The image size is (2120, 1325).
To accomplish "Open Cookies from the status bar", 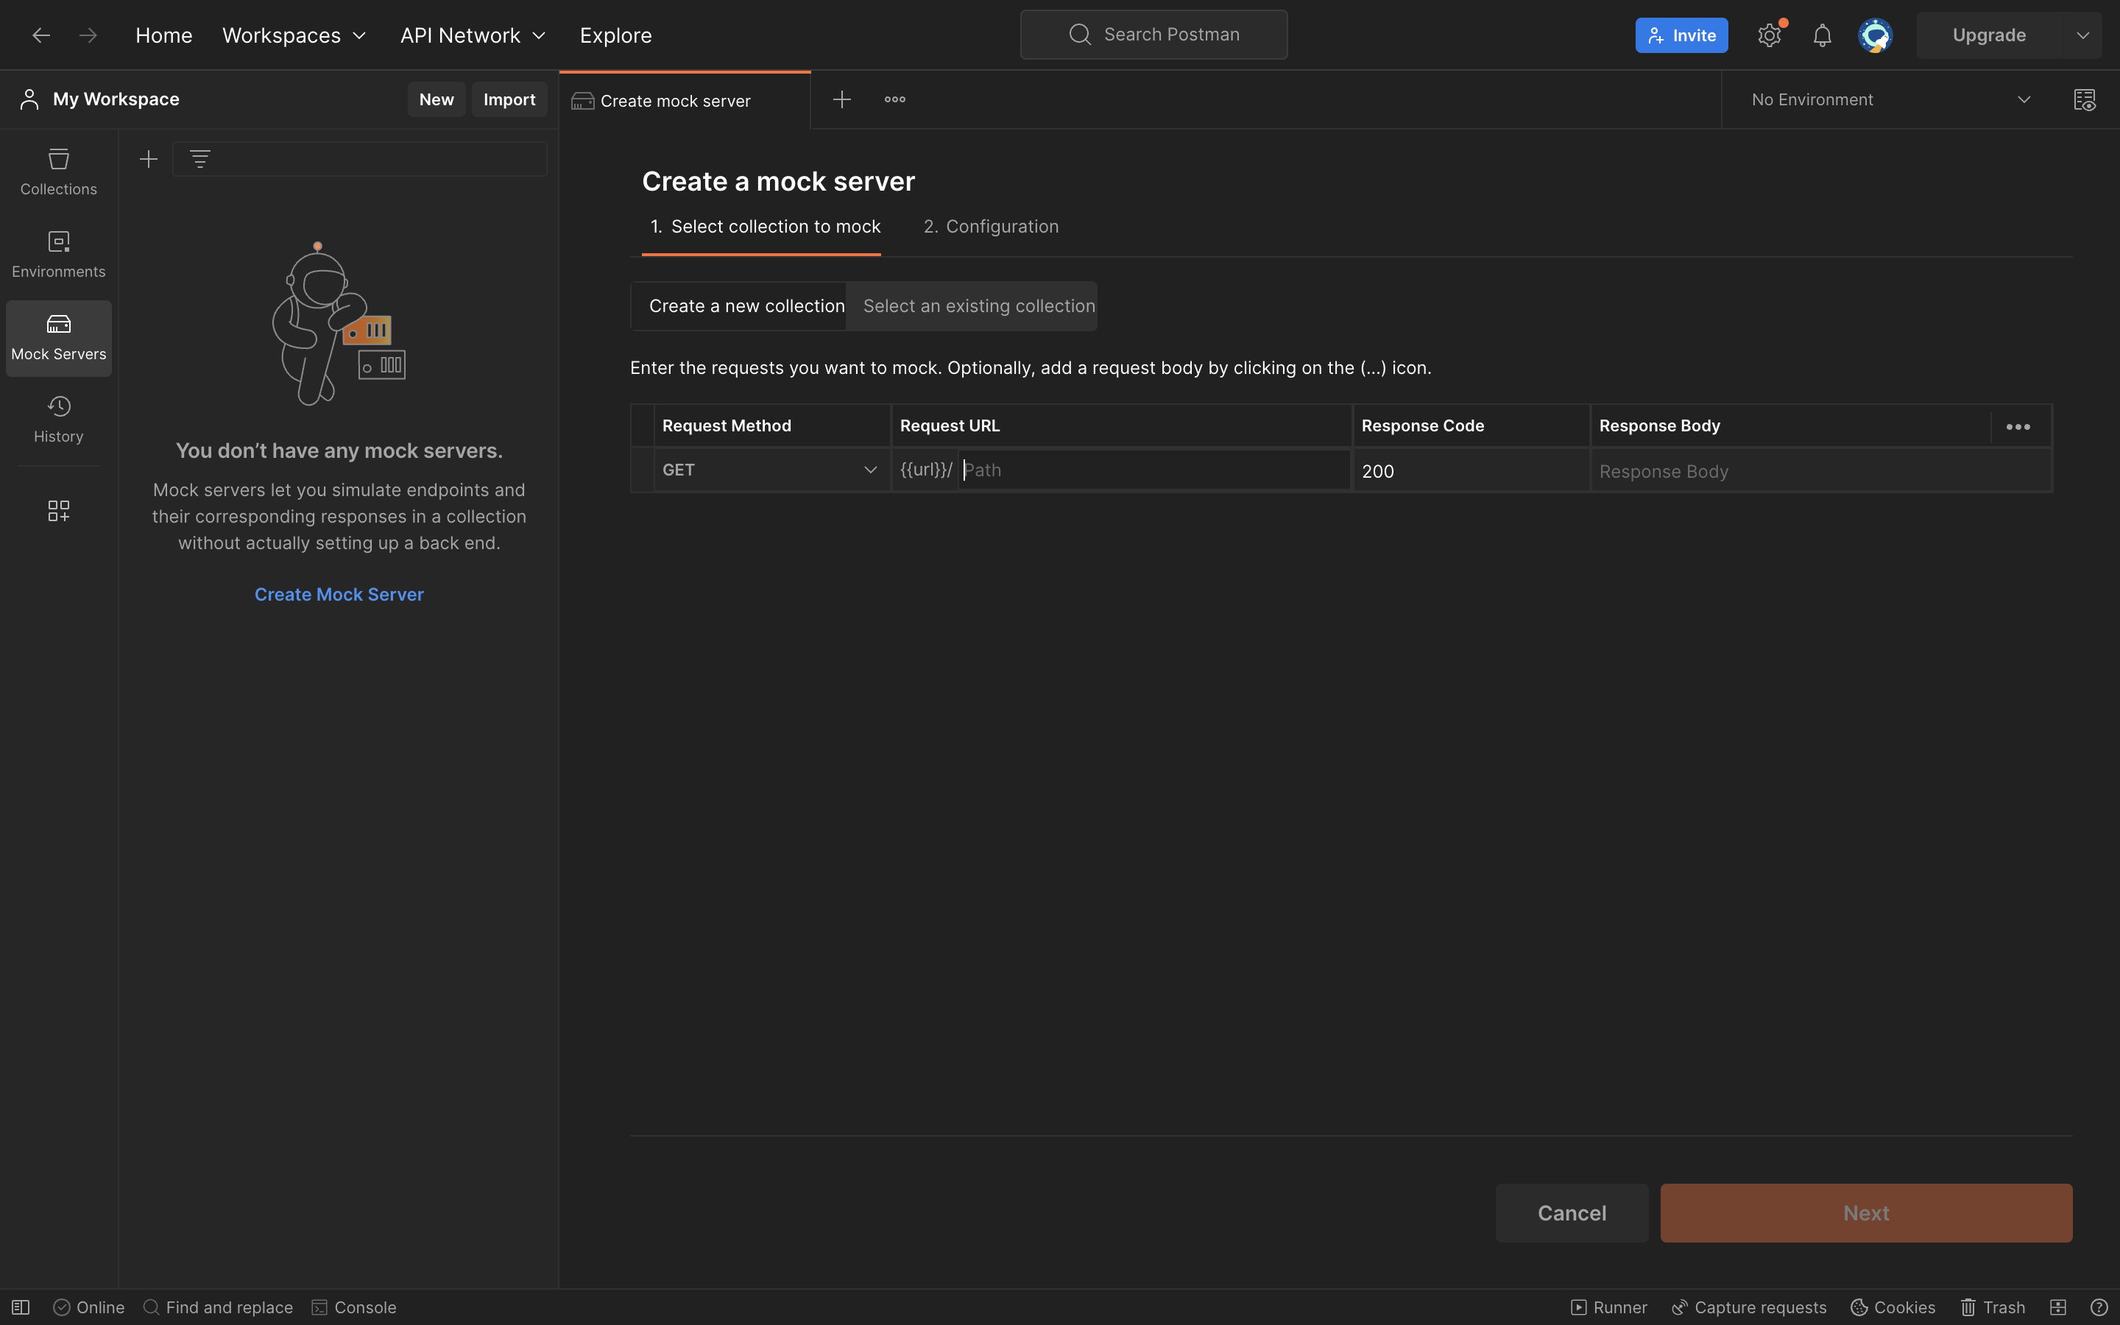I will (1893, 1307).
